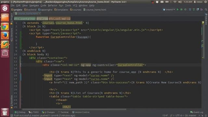This screenshot has height=117, width=208.
Task: Open battery indicator in top panel
Action: [x=167, y=2]
